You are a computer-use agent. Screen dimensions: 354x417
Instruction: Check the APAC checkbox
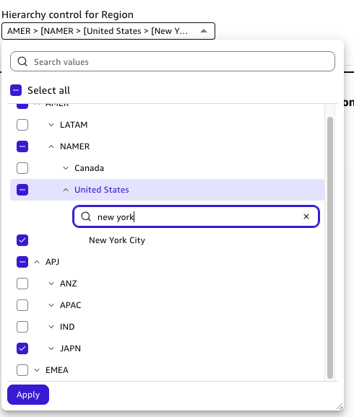click(x=22, y=305)
